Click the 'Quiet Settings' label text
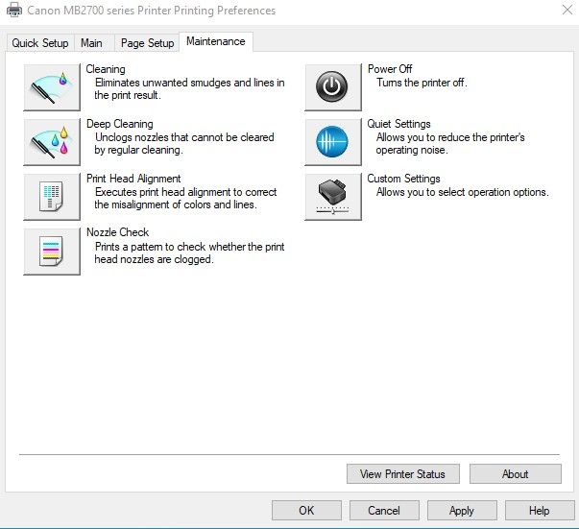 click(x=398, y=124)
